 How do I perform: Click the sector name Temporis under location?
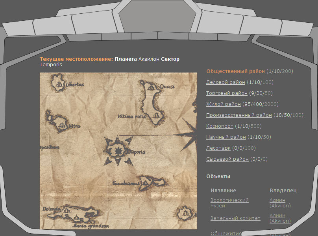[51, 65]
